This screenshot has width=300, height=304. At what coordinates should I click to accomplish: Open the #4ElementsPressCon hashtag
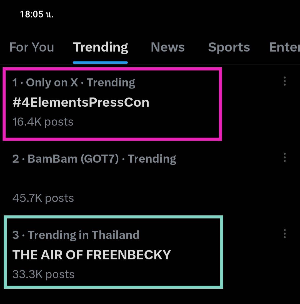pyautogui.click(x=81, y=102)
